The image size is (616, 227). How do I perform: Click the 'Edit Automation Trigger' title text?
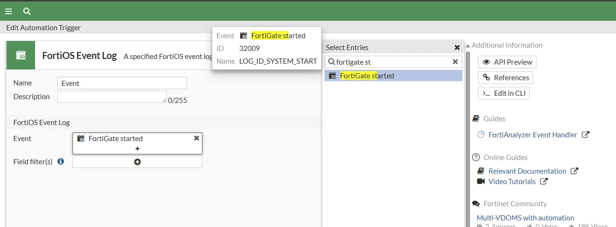44,27
